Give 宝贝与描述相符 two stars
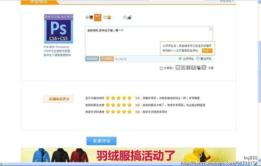 tap(113, 98)
